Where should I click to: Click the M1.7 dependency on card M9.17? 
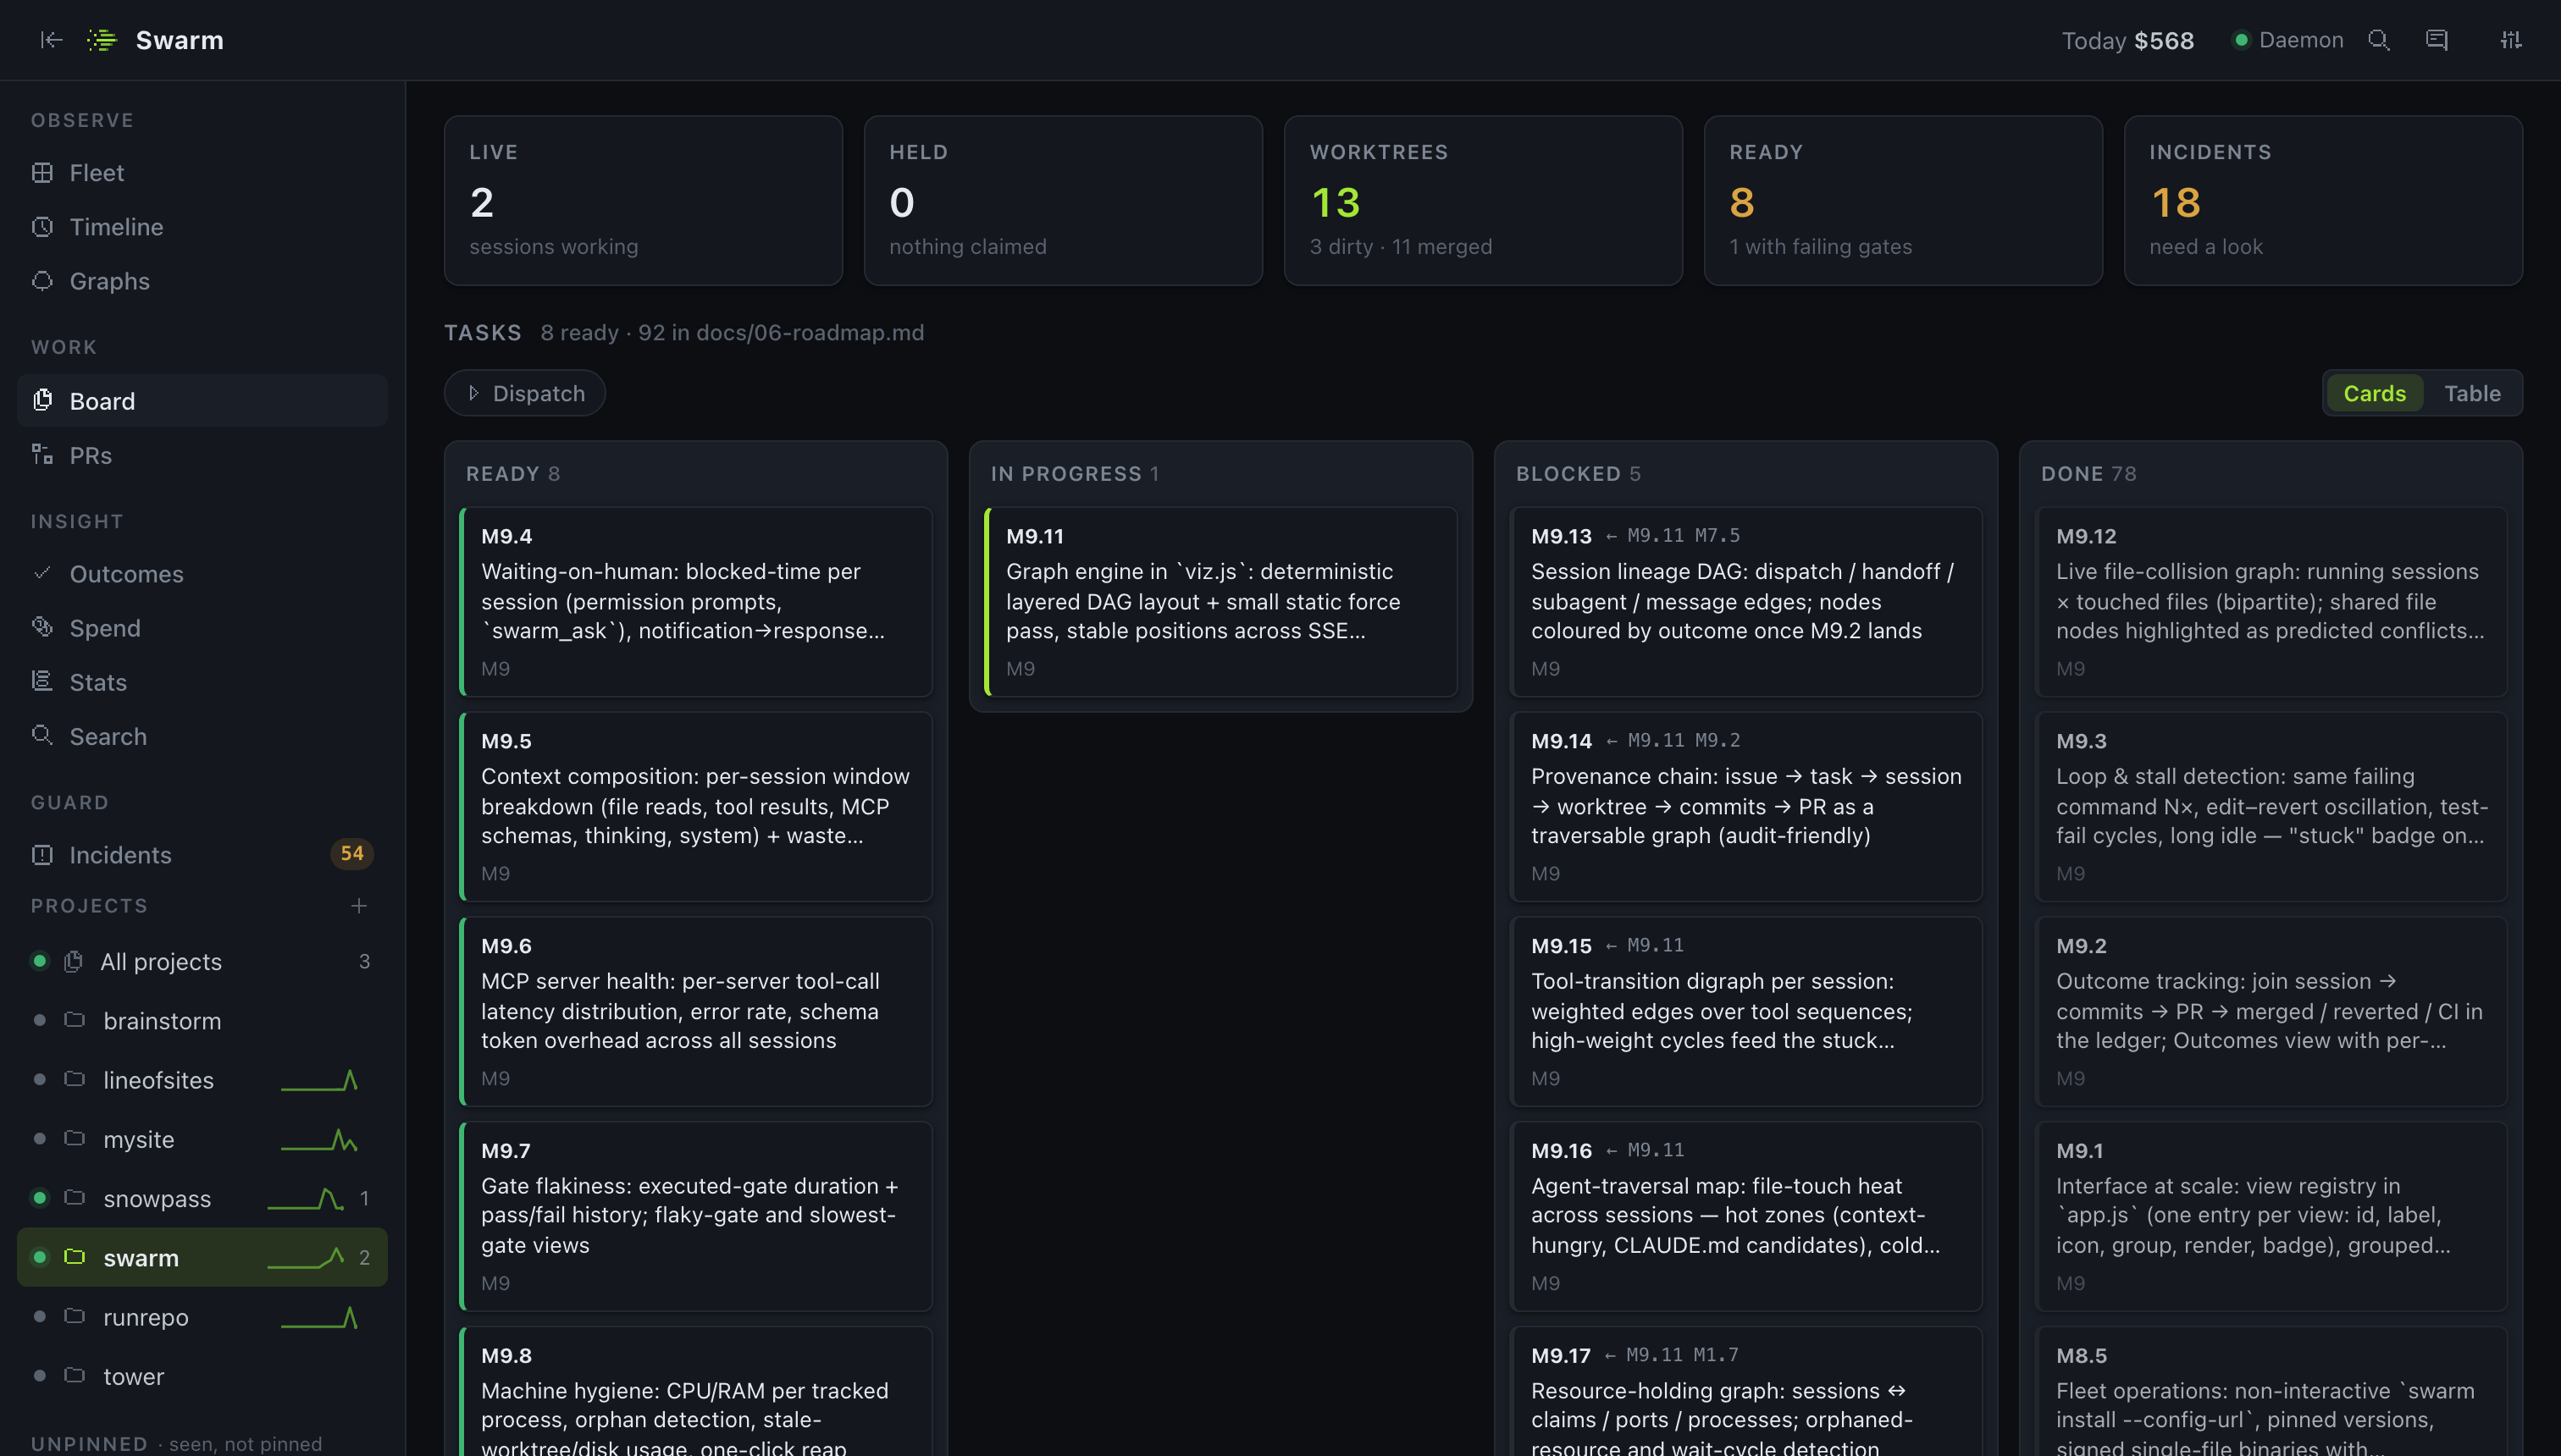[x=1717, y=1355]
